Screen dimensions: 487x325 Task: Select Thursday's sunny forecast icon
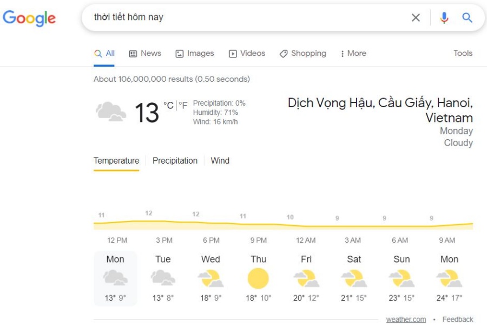point(258,278)
